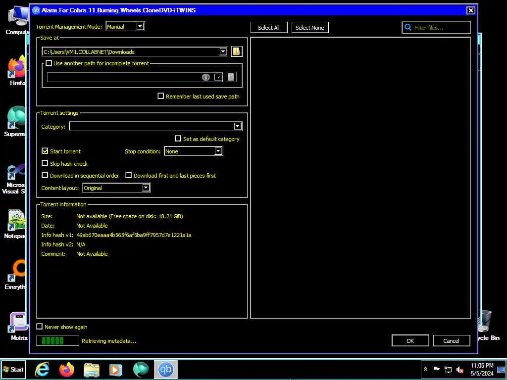The width and height of the screenshot is (507, 380).
Task: Enable Use another path for incomplete torrent
Action: click(49, 63)
